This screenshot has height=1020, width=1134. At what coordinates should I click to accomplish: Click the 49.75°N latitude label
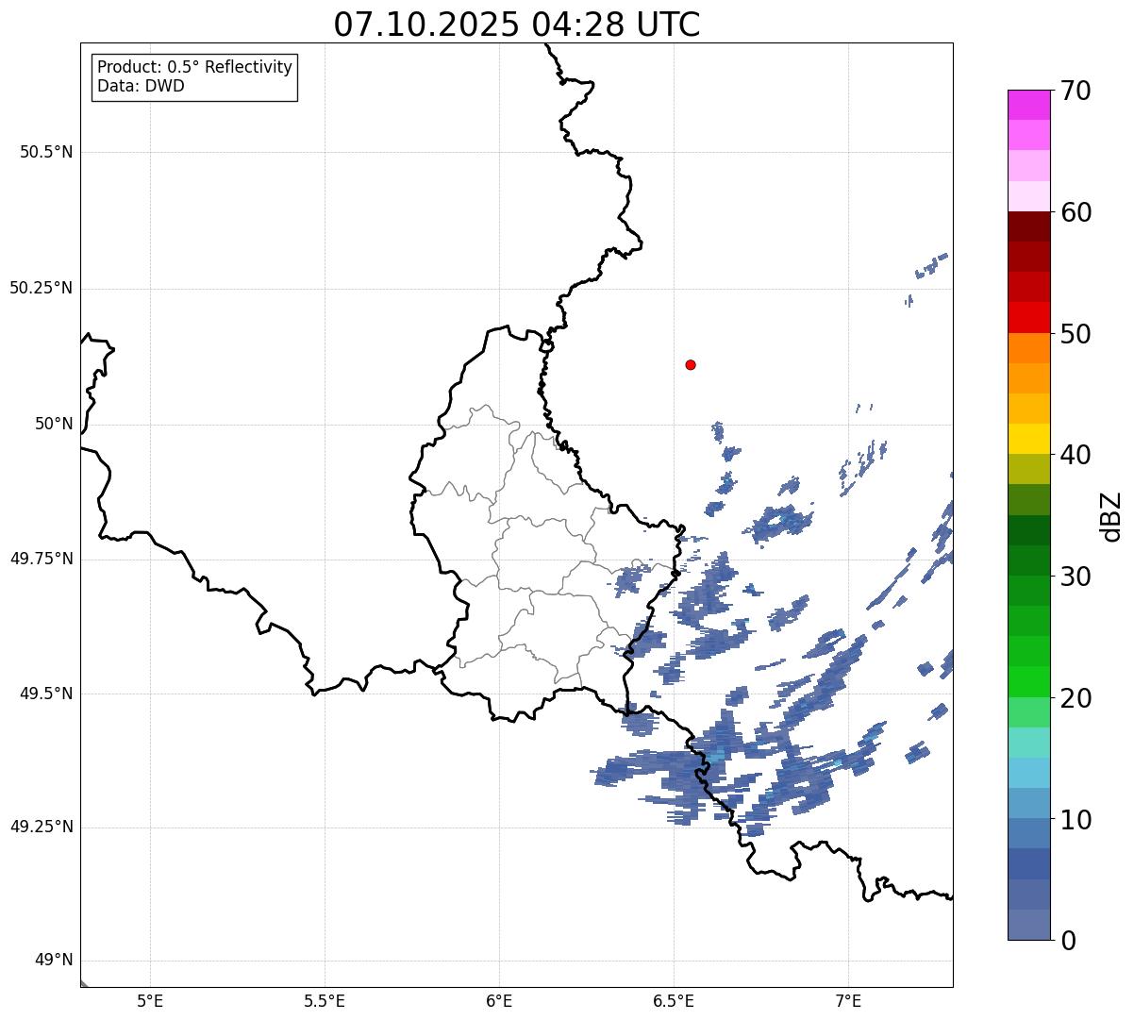click(42, 559)
